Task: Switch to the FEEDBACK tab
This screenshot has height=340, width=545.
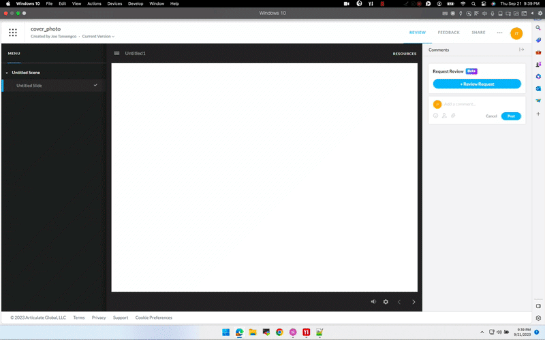Action: pyautogui.click(x=448, y=32)
